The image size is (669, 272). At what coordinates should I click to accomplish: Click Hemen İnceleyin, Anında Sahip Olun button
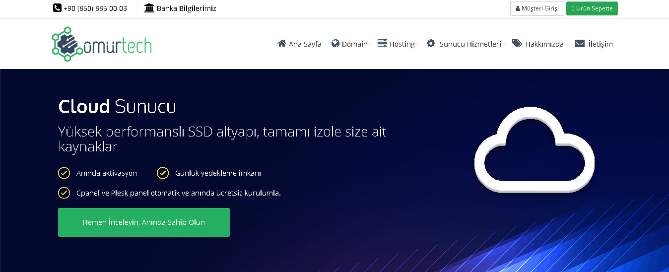(x=144, y=222)
